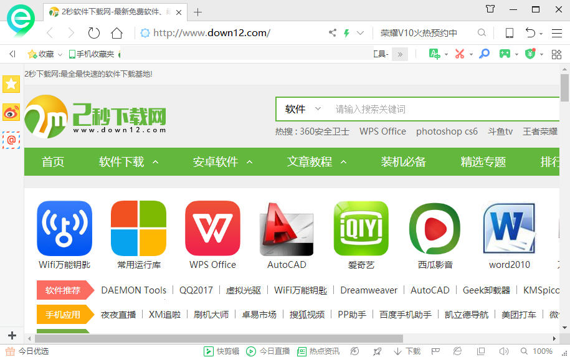Open the screenshot scissors tool
The image size is (570, 357).
point(460,54)
